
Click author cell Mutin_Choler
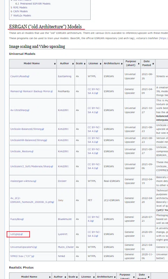point(66,247)
